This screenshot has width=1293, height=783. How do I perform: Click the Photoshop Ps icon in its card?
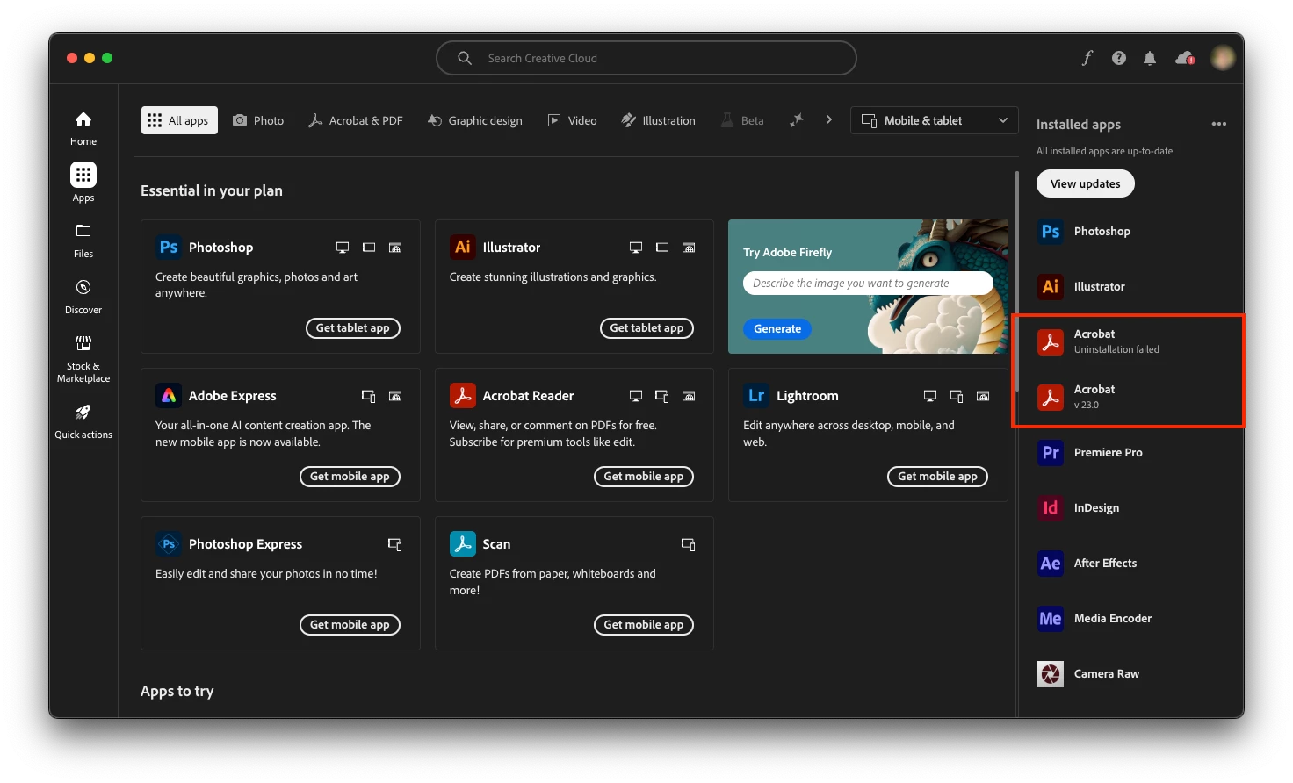169,248
